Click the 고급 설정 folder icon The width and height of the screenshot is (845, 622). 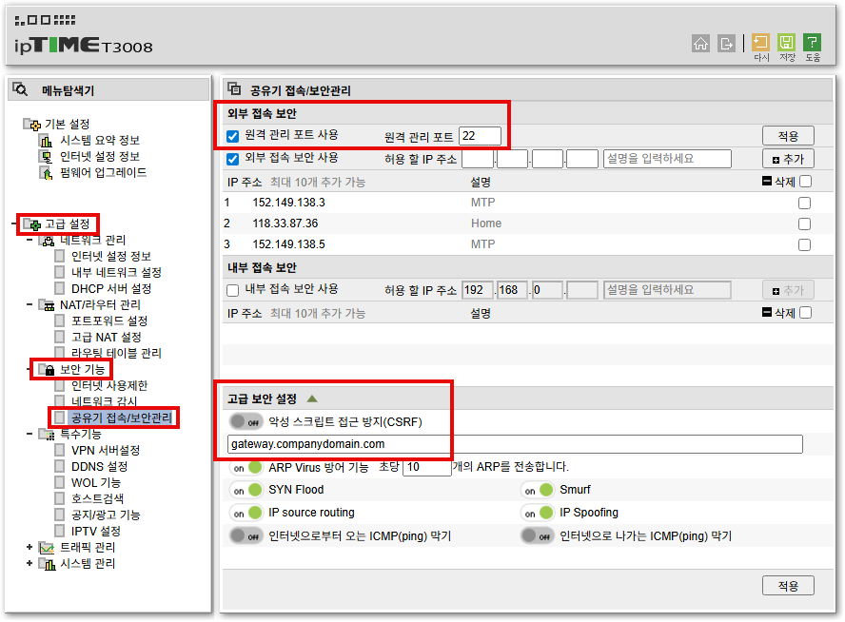click(x=31, y=224)
